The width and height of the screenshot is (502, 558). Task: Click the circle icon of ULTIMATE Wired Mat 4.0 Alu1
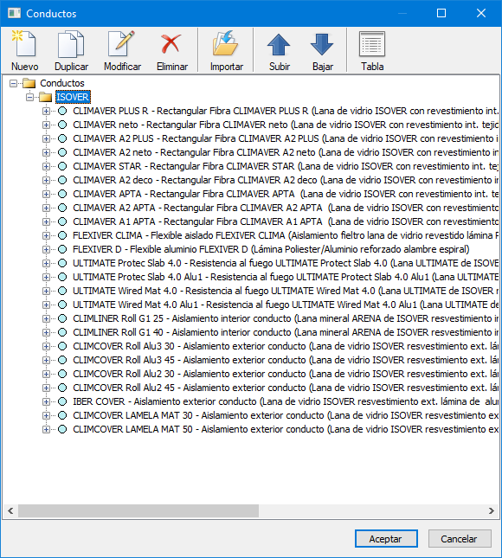(x=62, y=305)
